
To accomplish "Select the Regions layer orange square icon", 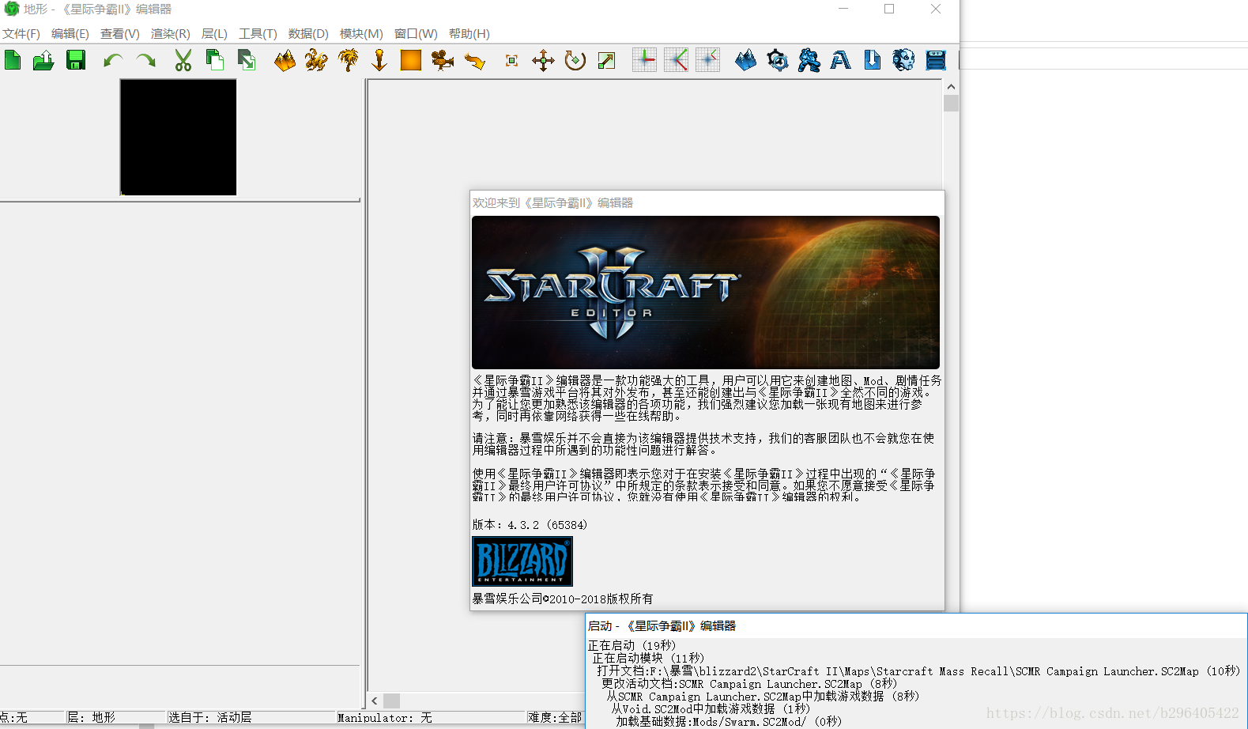I will coord(411,60).
